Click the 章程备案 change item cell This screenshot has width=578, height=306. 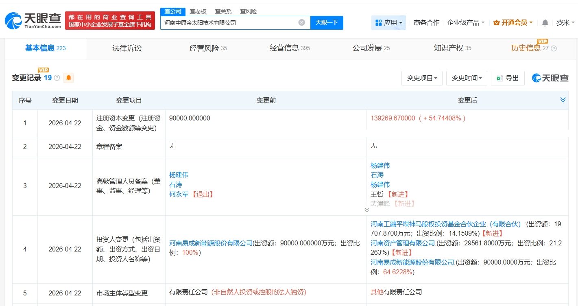pos(129,147)
